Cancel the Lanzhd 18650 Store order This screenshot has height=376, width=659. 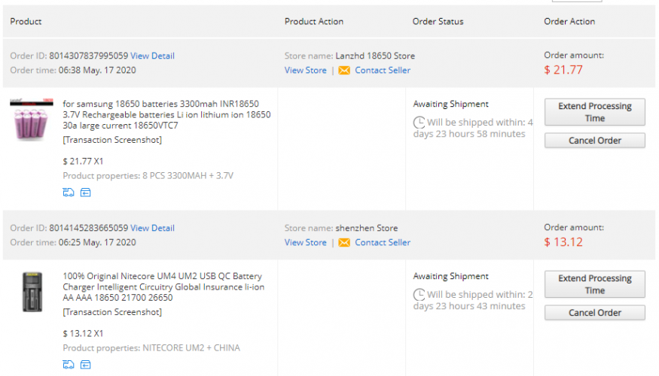coord(594,141)
